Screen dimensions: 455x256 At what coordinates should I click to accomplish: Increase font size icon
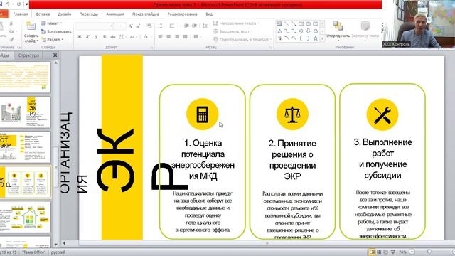(x=131, y=26)
